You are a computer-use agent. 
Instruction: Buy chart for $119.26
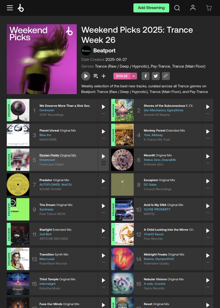click(122, 76)
